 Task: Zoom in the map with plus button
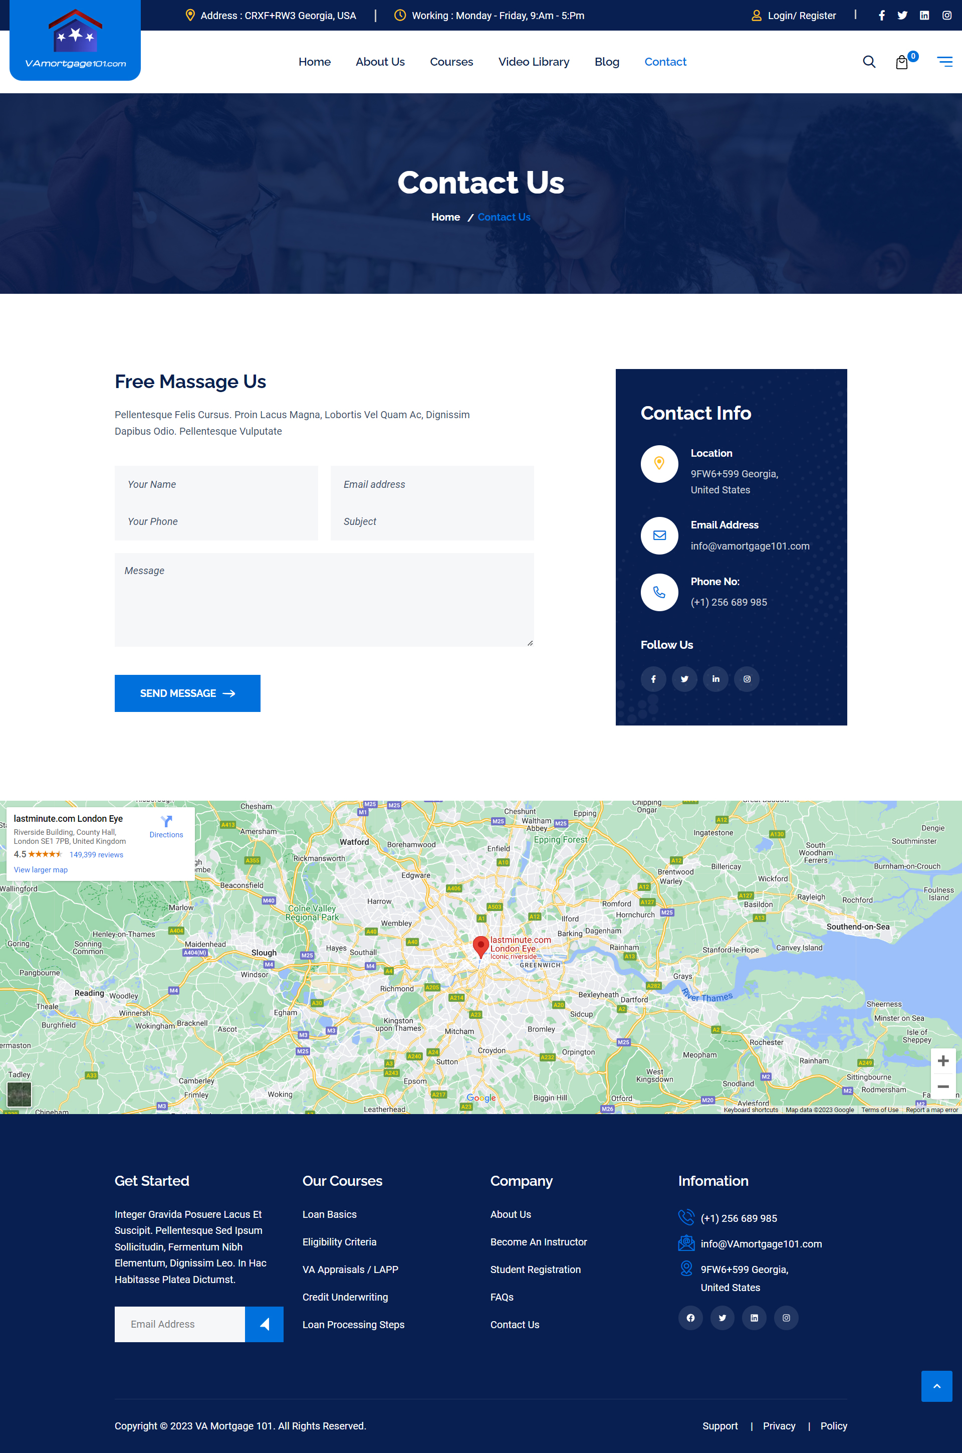943,1061
